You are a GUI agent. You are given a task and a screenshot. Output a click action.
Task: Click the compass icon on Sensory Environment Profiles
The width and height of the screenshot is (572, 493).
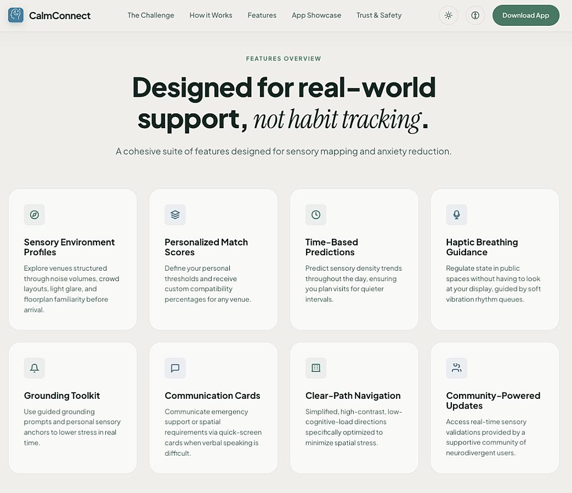coord(35,215)
